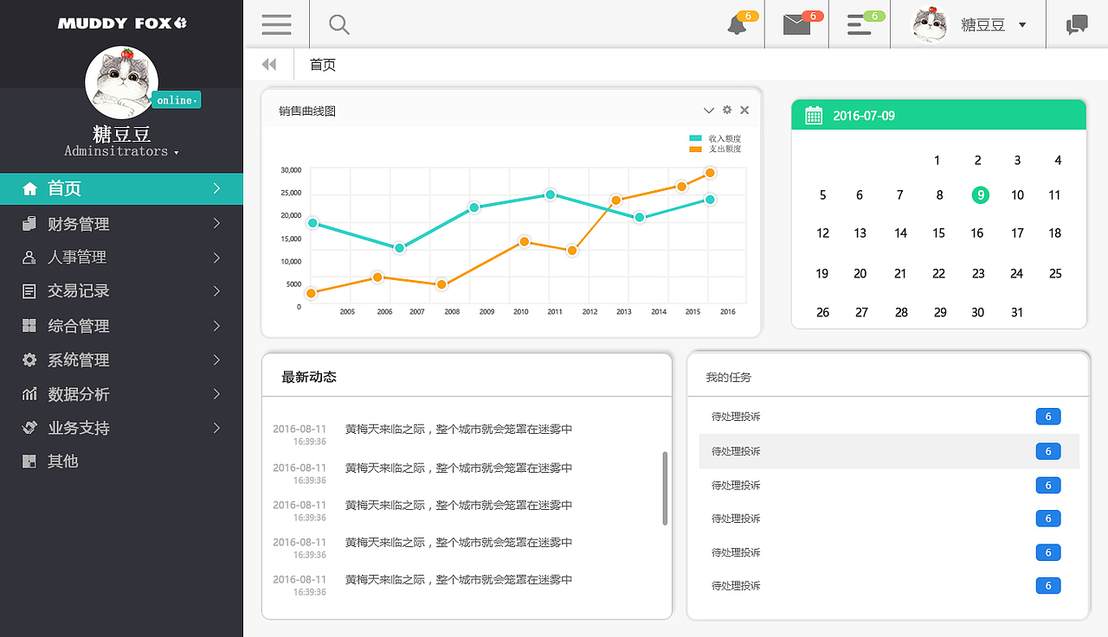Select the 财务管理 menu item
Screen dimensions: 1108x637
(121, 224)
